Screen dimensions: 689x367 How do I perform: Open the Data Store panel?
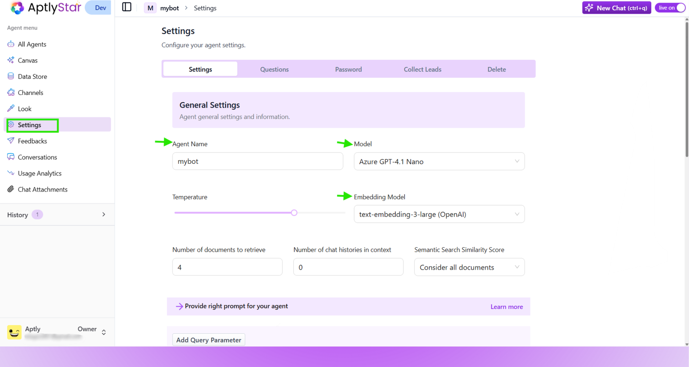coord(32,76)
